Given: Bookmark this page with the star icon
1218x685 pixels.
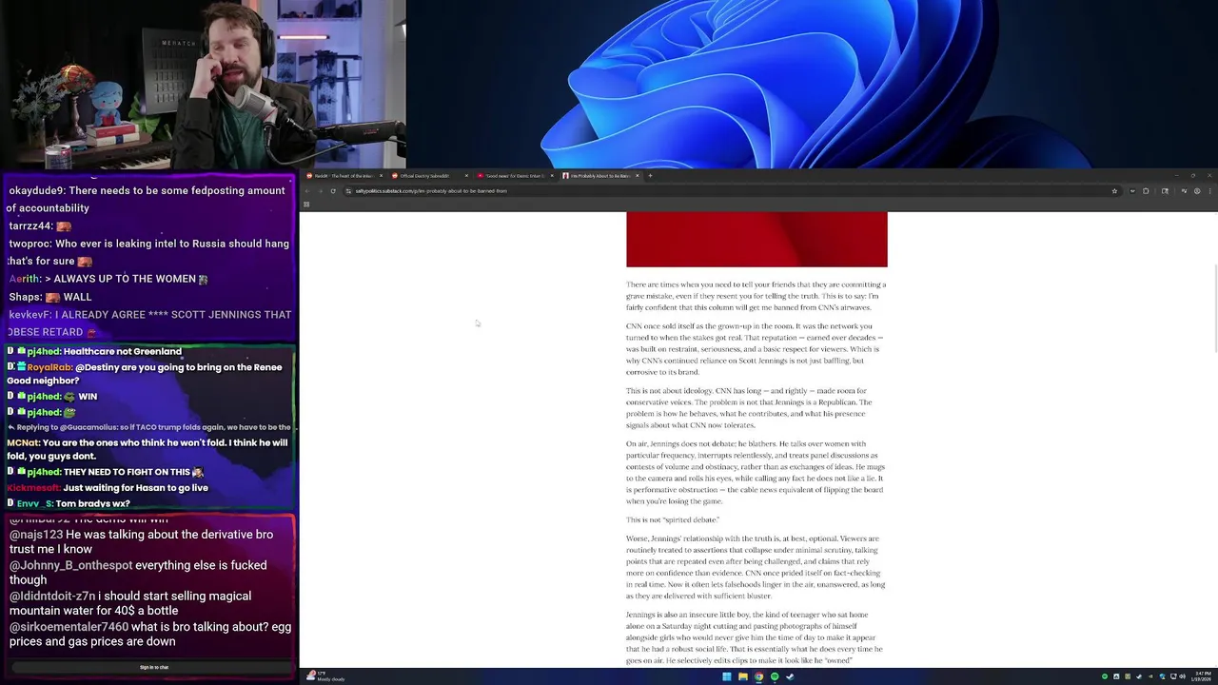Looking at the screenshot, I should [x=1114, y=191].
